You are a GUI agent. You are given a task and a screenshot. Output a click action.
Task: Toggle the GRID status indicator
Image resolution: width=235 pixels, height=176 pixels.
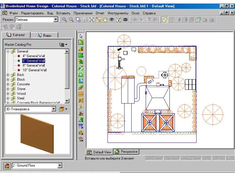(207, 158)
